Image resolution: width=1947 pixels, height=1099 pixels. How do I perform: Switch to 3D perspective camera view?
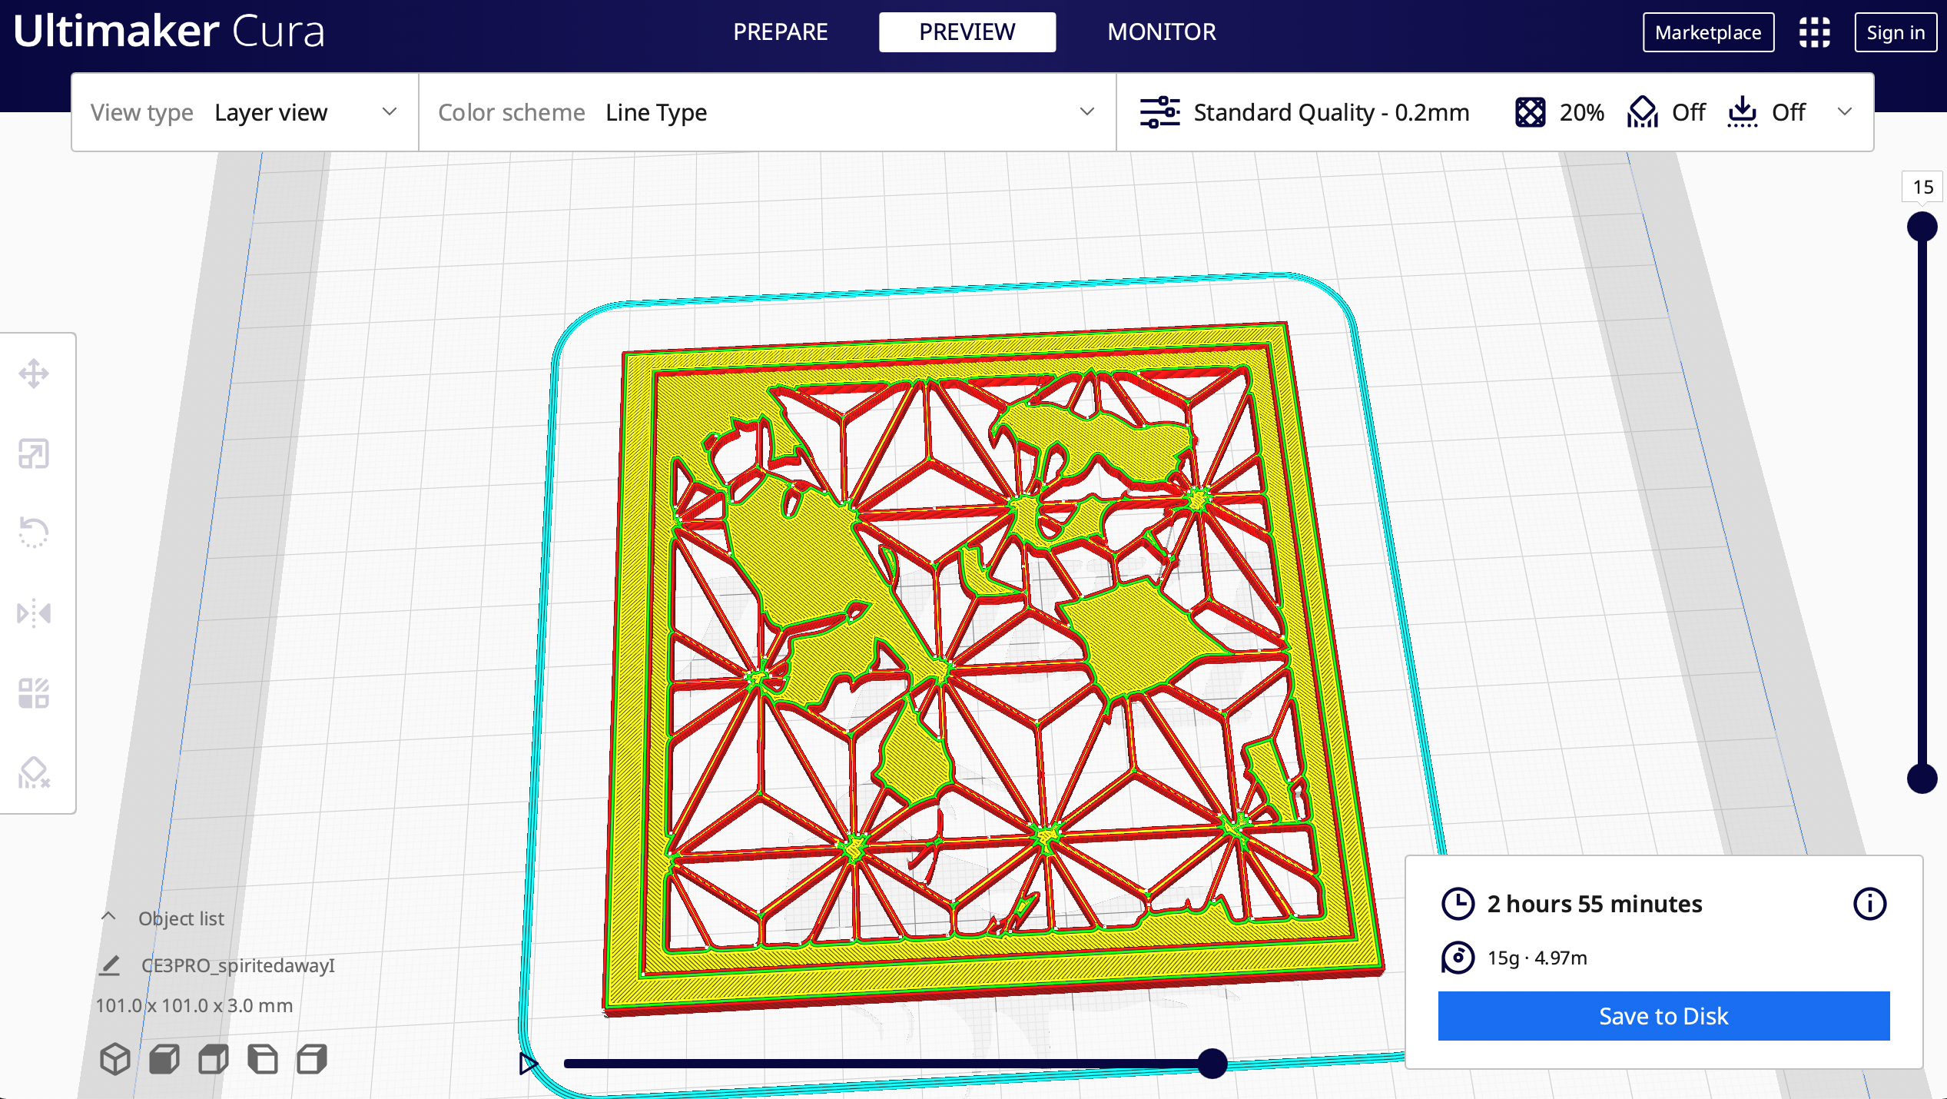[x=115, y=1059]
